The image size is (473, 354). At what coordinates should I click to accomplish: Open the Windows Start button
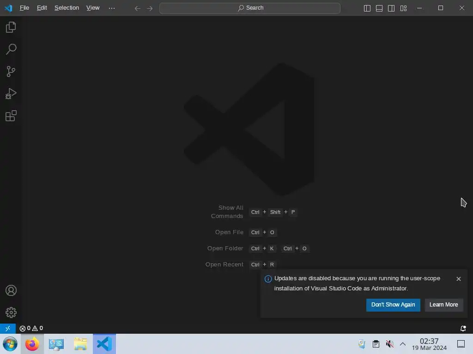point(10,344)
